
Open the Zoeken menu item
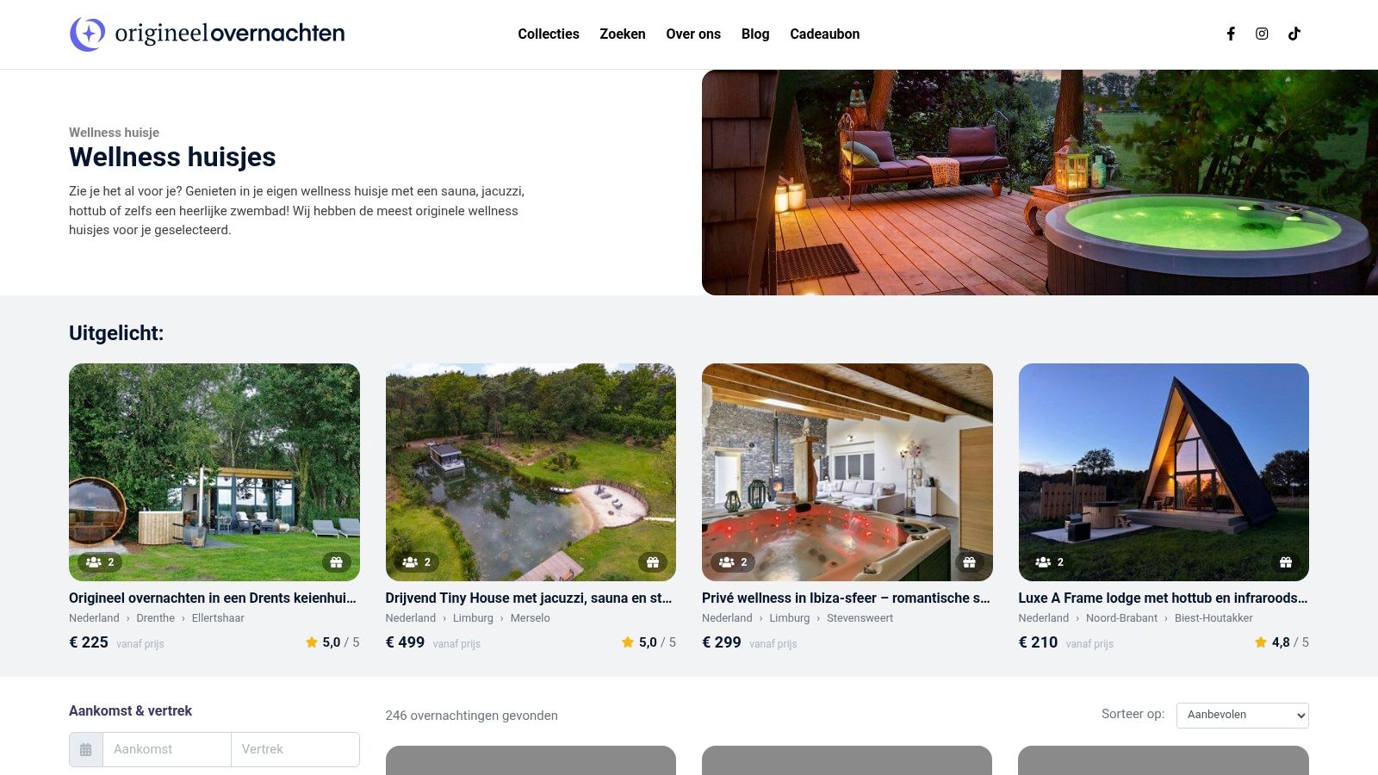(623, 34)
